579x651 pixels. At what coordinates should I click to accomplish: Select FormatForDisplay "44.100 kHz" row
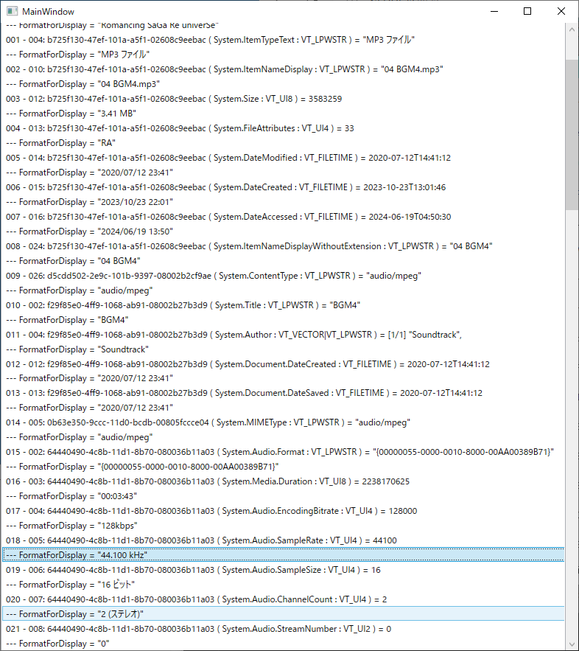click(284, 555)
